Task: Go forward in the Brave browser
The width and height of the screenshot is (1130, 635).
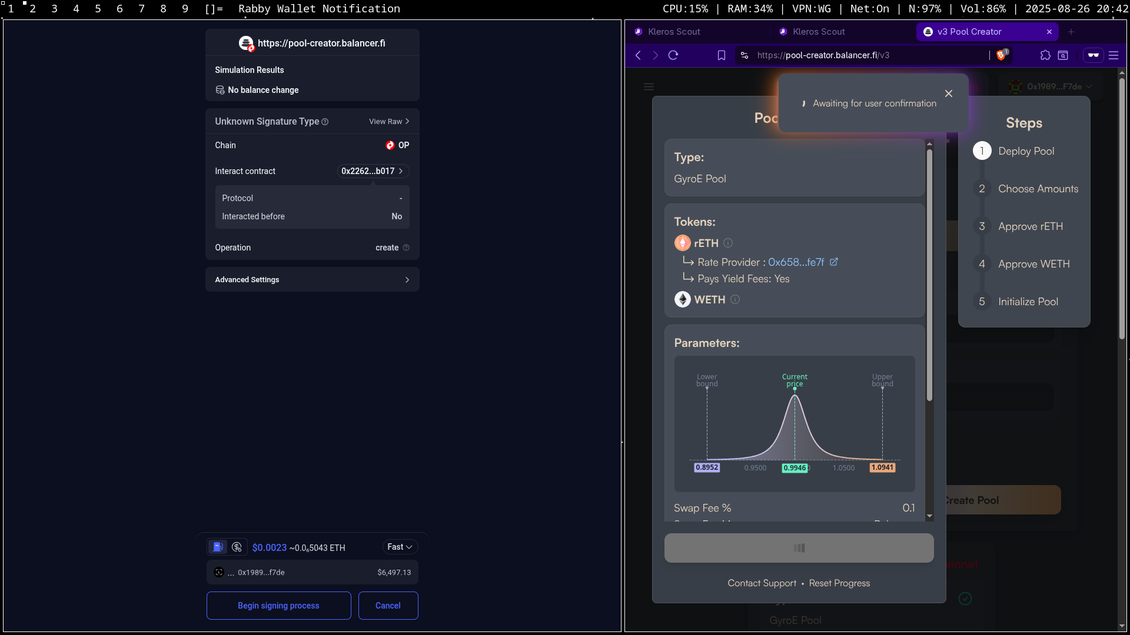Action: click(x=655, y=55)
